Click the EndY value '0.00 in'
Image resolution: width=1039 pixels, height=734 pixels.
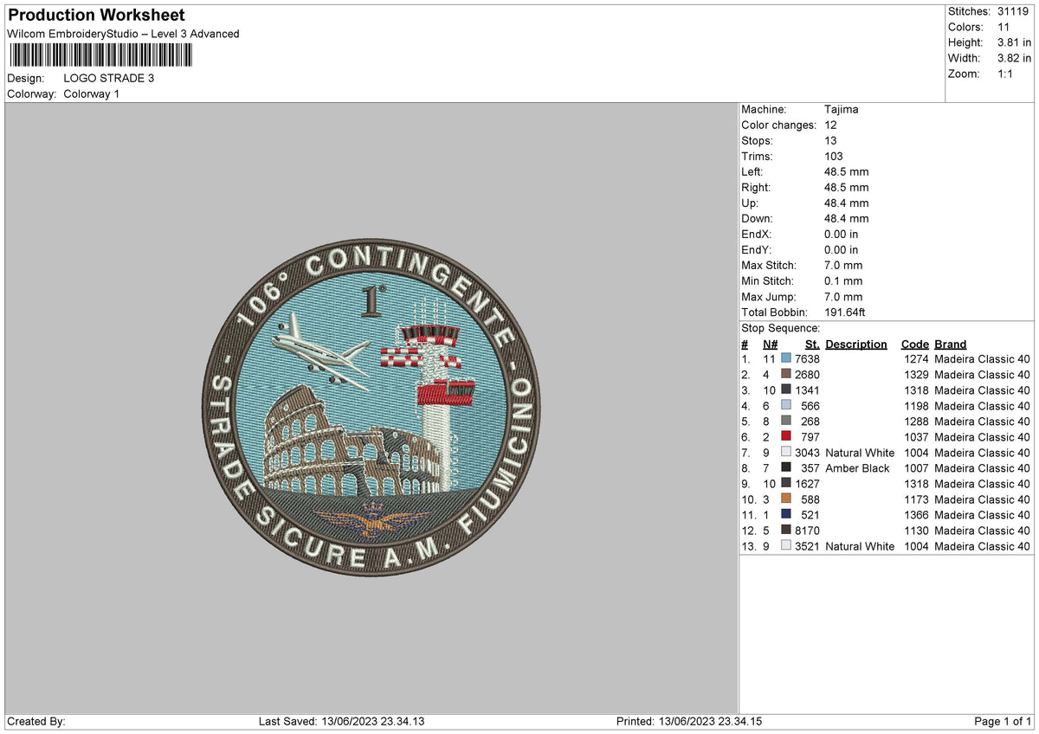tap(842, 250)
